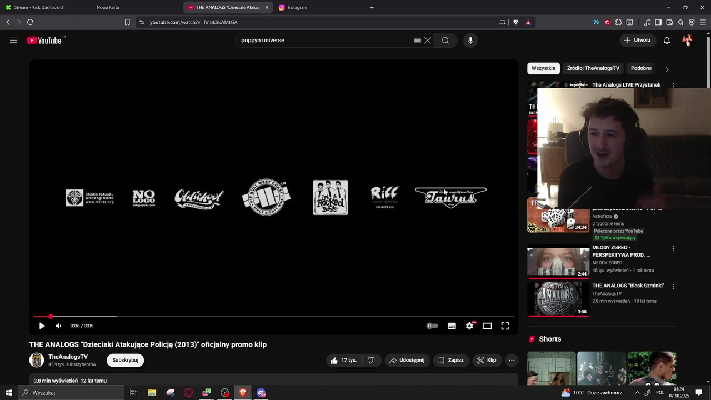Open MŁODY ZGRED 2:44 thumbnail
The height and width of the screenshot is (400, 711).
click(x=558, y=262)
